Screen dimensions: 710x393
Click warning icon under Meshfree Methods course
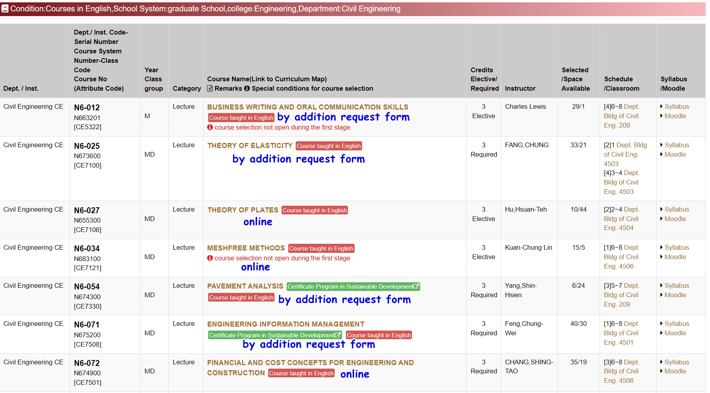210,258
